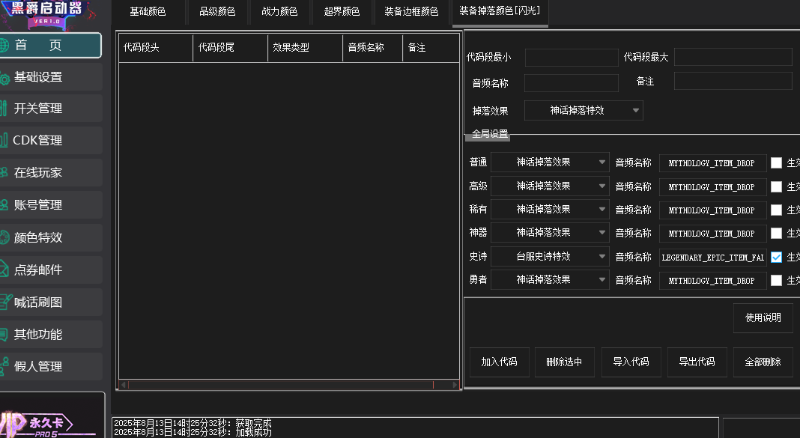Open the 装备边框颜色 tab

pyautogui.click(x=411, y=12)
